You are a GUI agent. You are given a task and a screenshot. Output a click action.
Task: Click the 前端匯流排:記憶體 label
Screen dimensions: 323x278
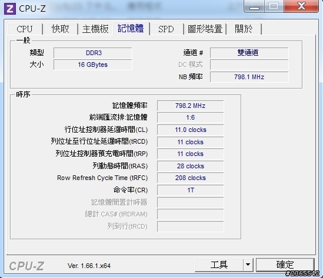pyautogui.click(x=118, y=117)
